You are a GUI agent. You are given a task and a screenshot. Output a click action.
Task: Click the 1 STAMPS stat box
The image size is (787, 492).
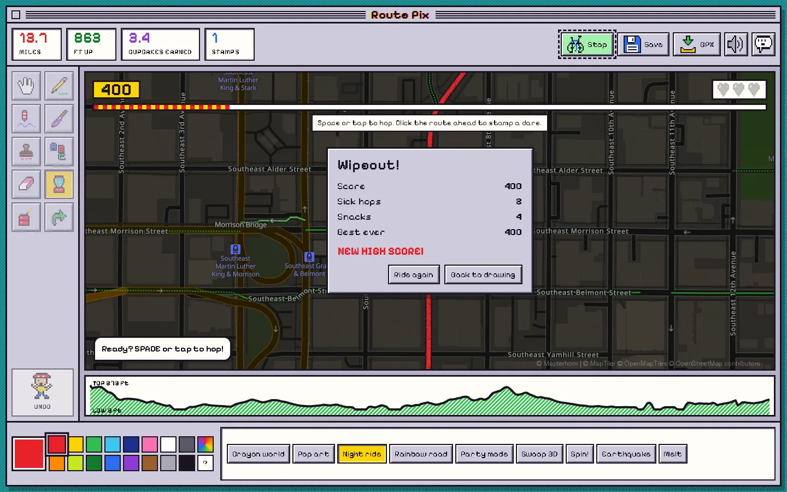(230, 44)
